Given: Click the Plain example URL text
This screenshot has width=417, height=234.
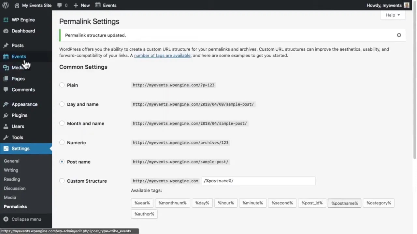Looking at the screenshot, I should (x=174, y=85).
